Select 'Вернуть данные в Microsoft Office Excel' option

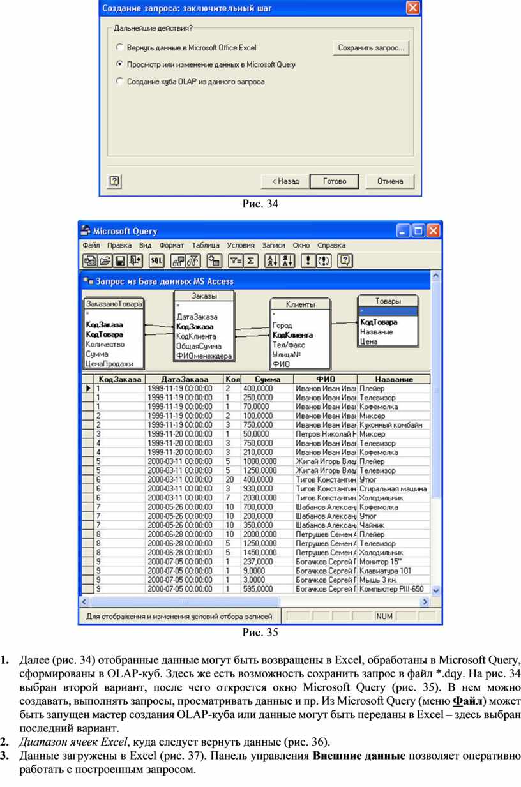tap(186, 47)
